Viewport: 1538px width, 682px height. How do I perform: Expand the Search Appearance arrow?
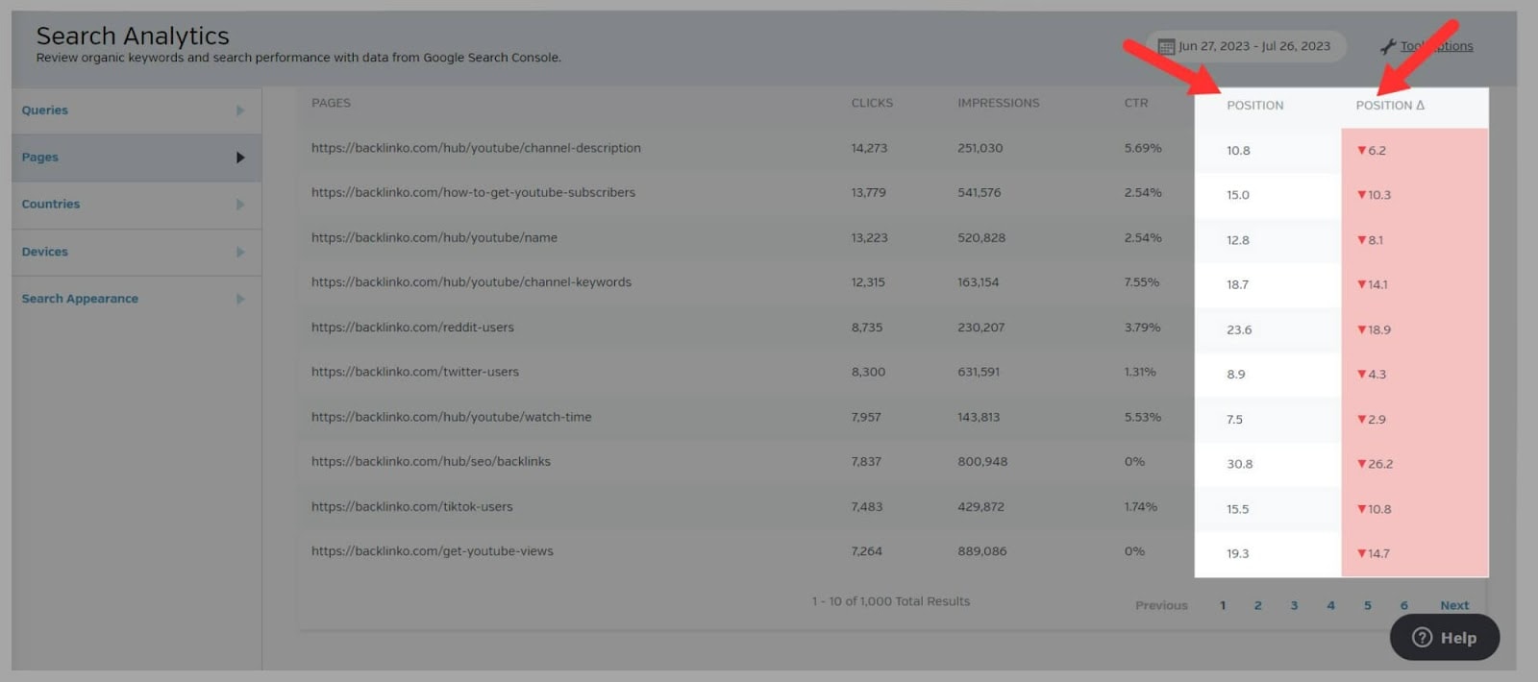pos(240,299)
